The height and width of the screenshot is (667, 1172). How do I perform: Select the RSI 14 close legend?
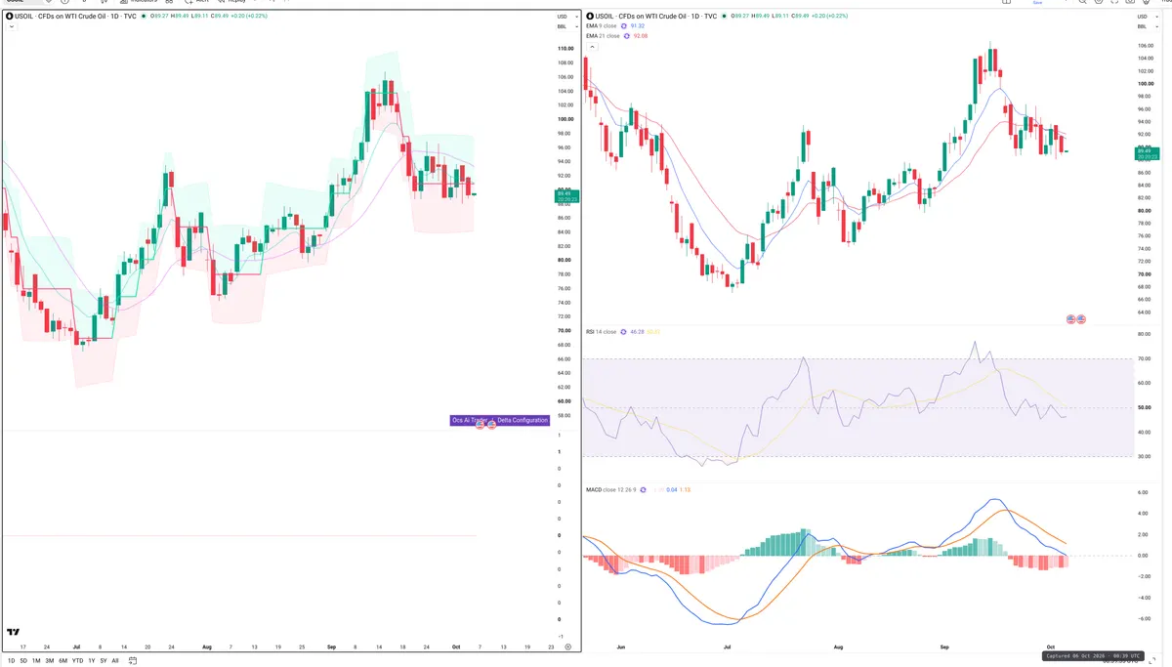601,332
